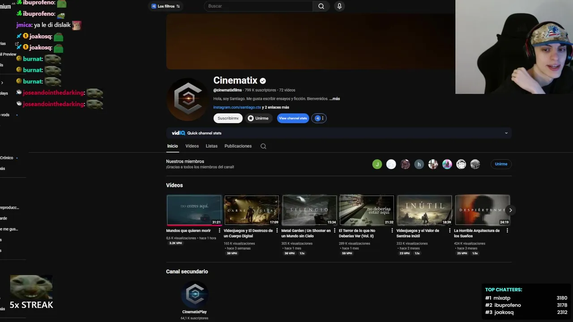
Task: Click #1 mixatp entry in Top Chatters
Action: [x=526, y=298]
